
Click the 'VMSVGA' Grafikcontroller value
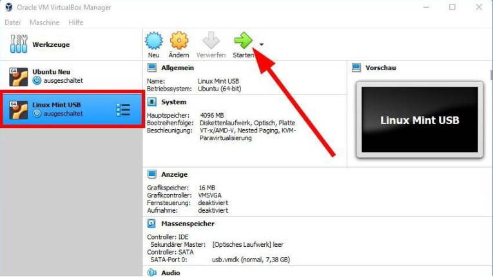pos(209,195)
